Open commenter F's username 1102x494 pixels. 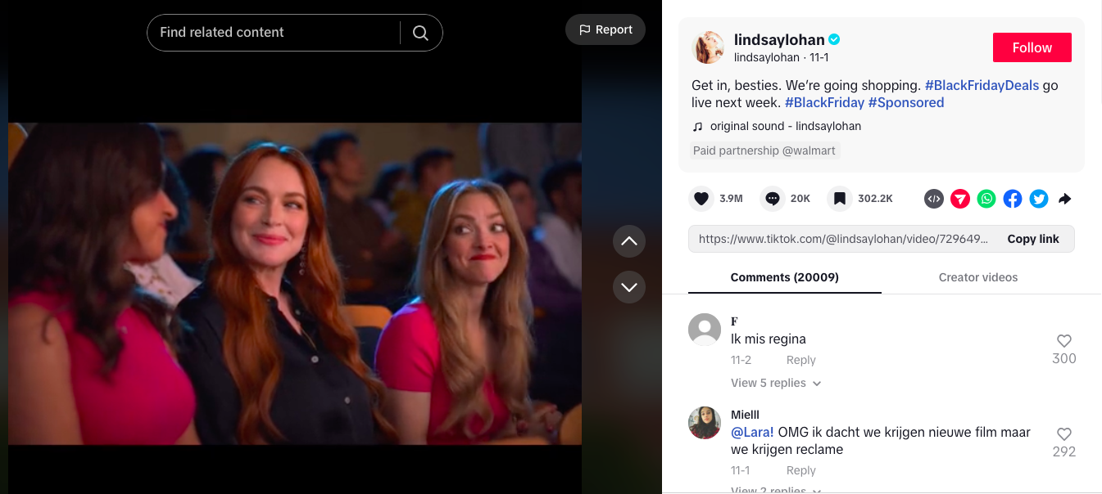[x=734, y=321]
